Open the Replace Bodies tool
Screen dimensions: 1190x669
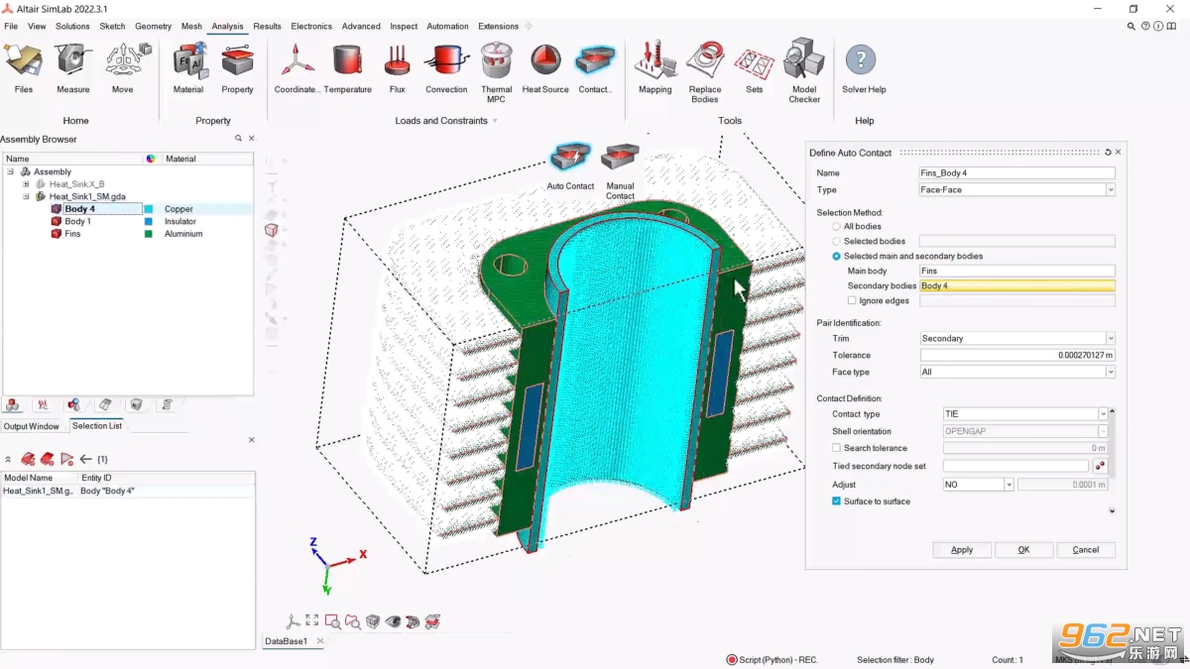coord(705,72)
